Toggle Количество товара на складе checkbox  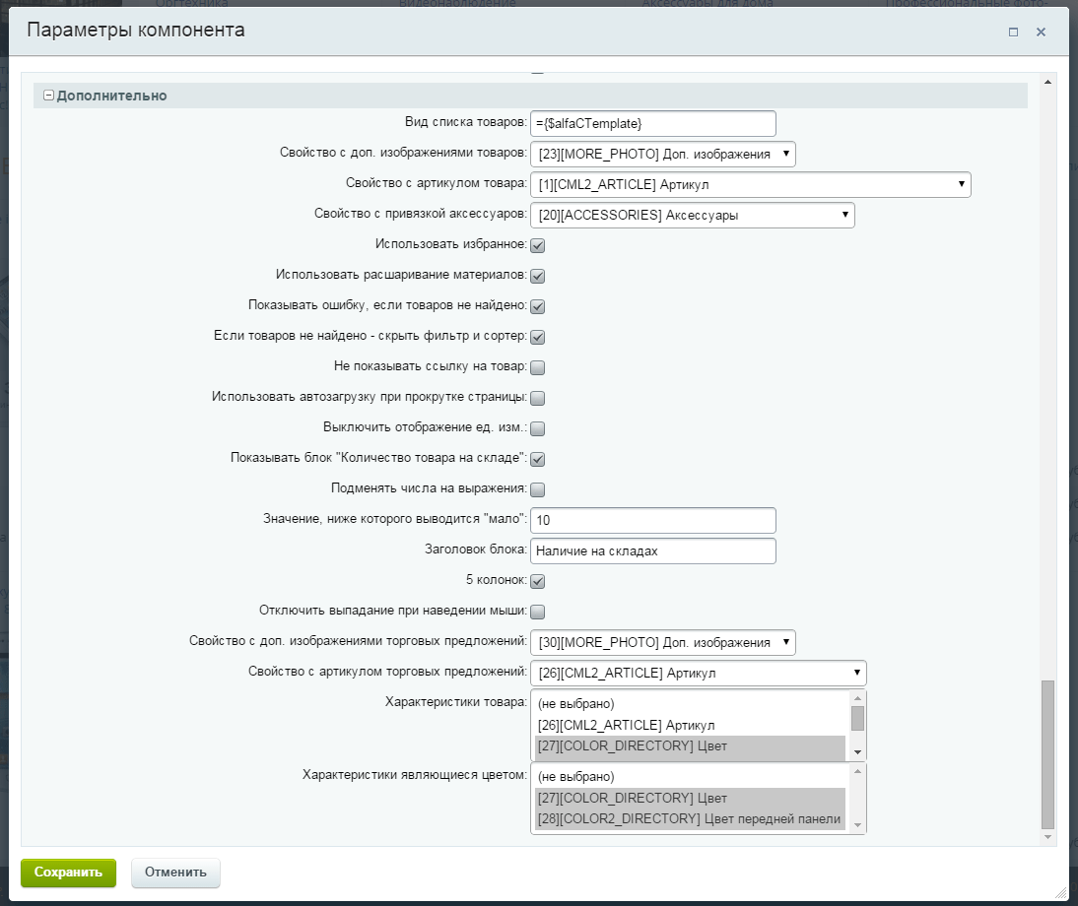tap(538, 459)
